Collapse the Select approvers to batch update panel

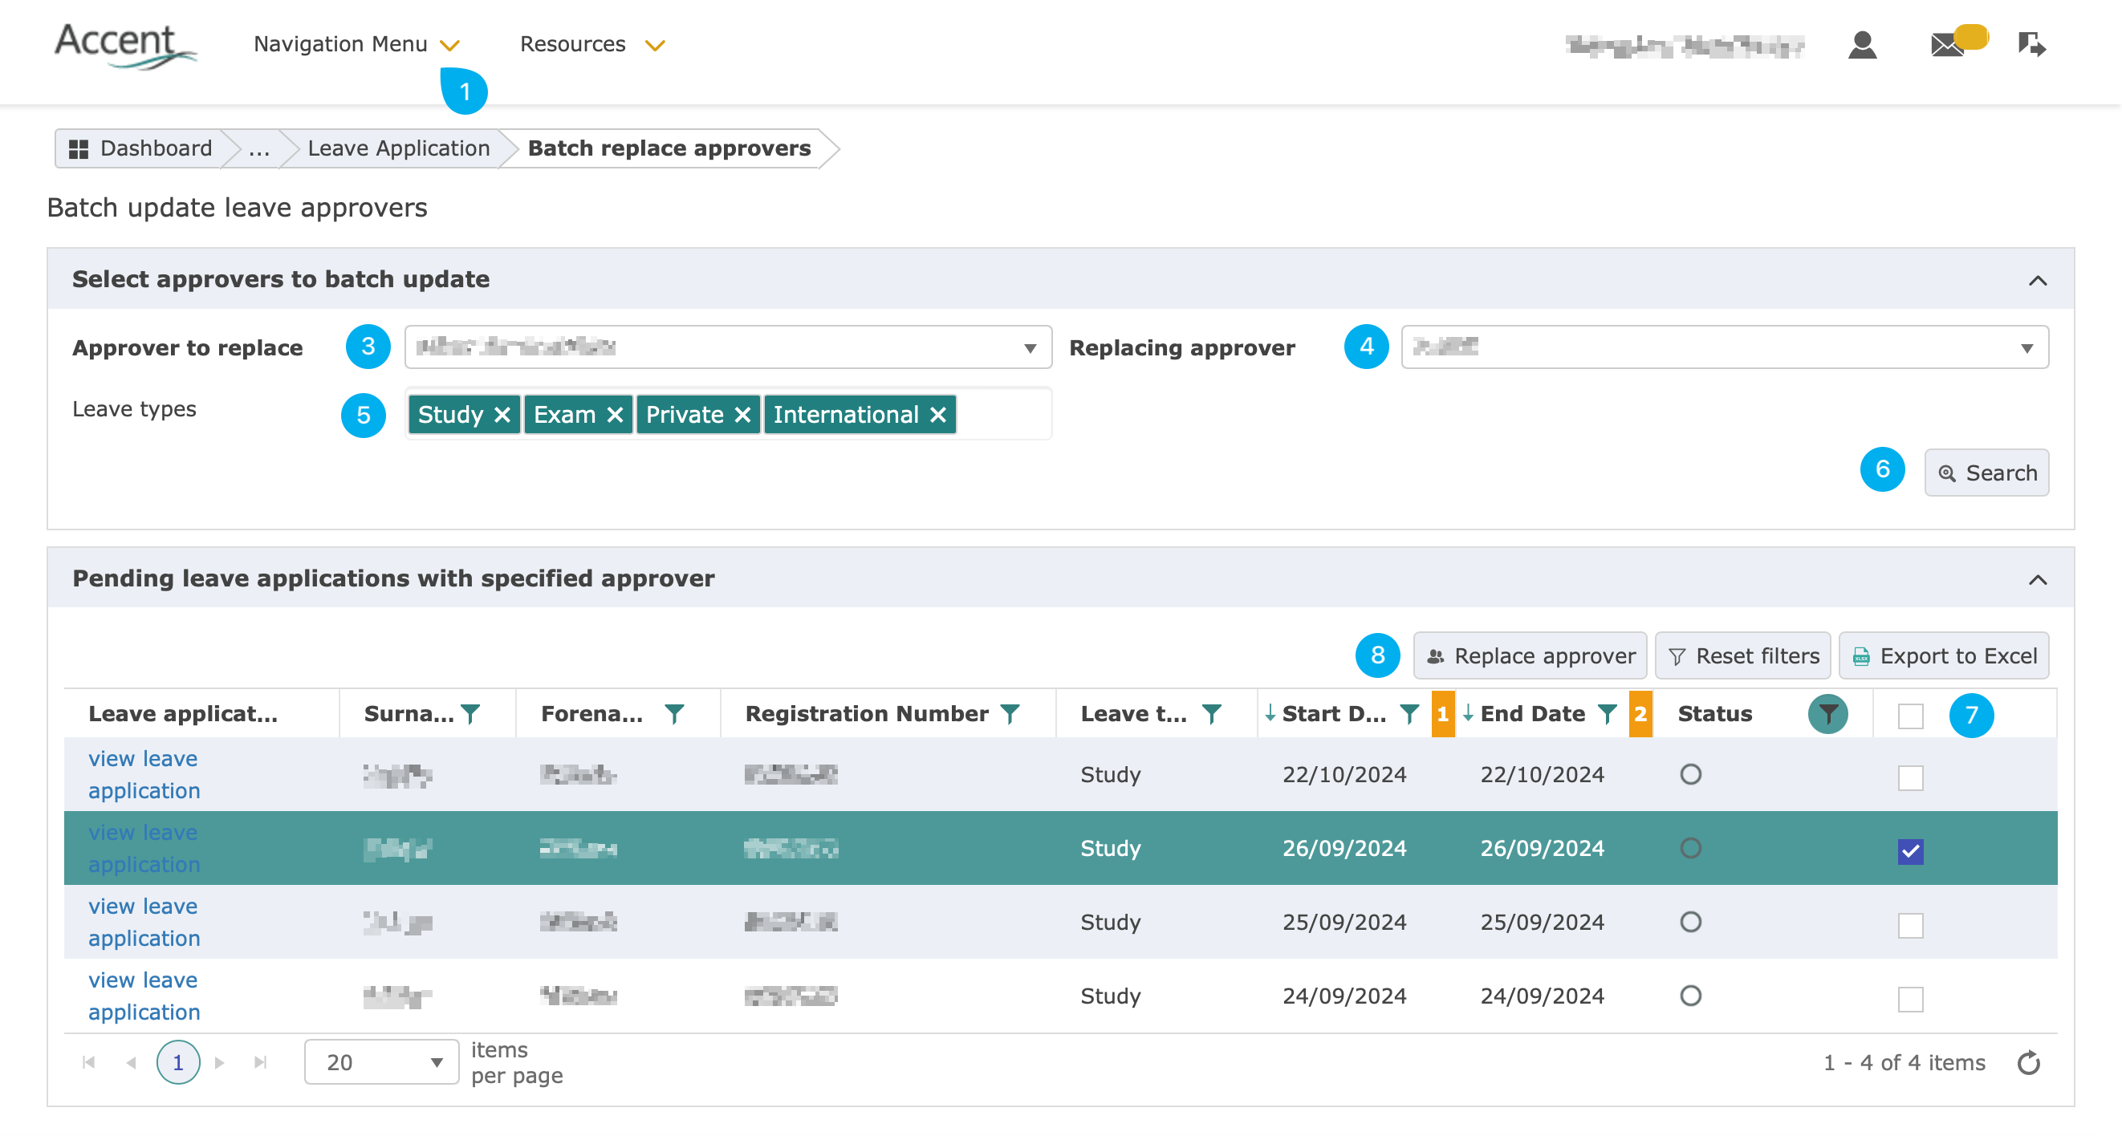[x=2037, y=281]
